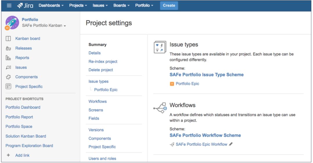Go to Issues in the left sidebar
Image resolution: width=313 pixels, height=163 pixels.
point(21,67)
